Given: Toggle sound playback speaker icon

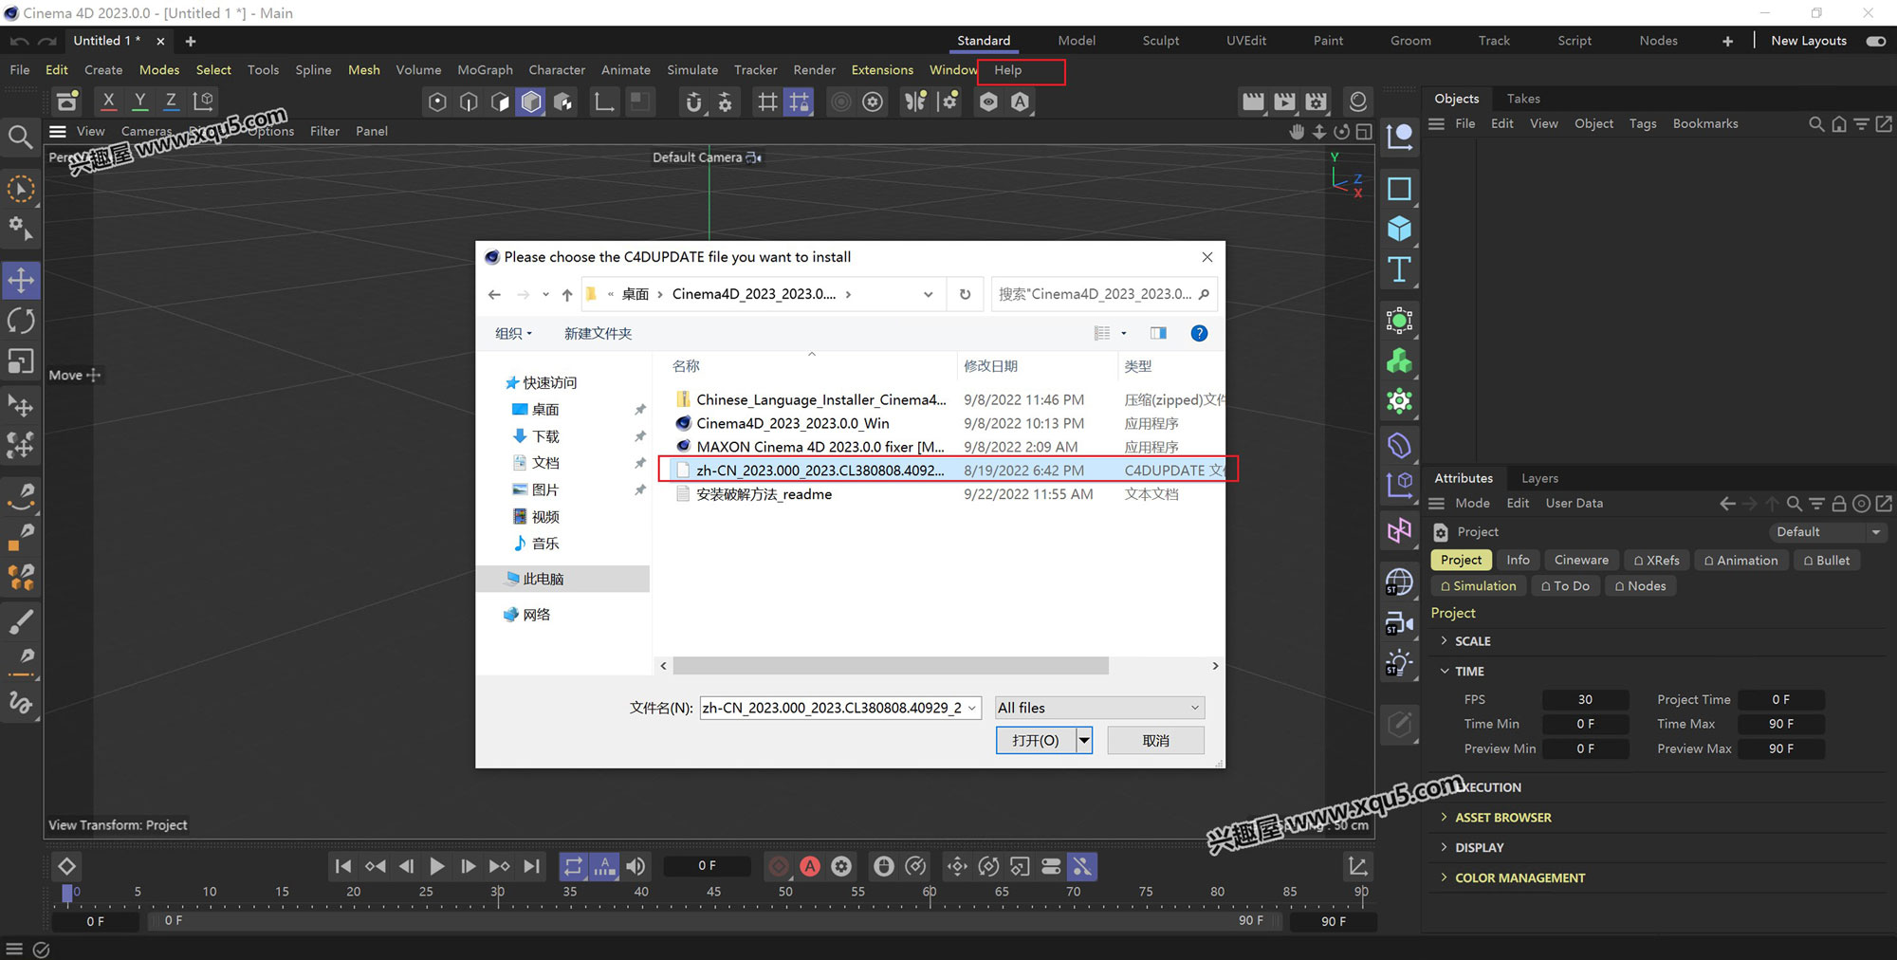Looking at the screenshot, I should (x=635, y=866).
